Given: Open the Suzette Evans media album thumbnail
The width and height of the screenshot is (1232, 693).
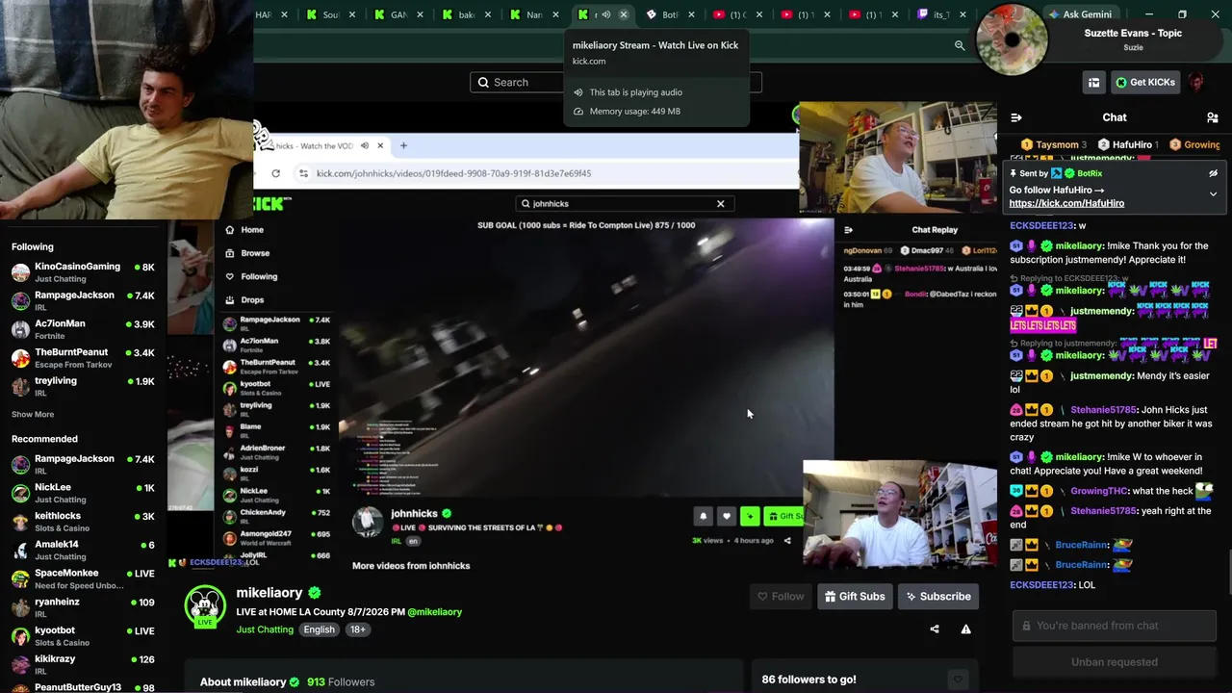Looking at the screenshot, I should tap(1012, 38).
